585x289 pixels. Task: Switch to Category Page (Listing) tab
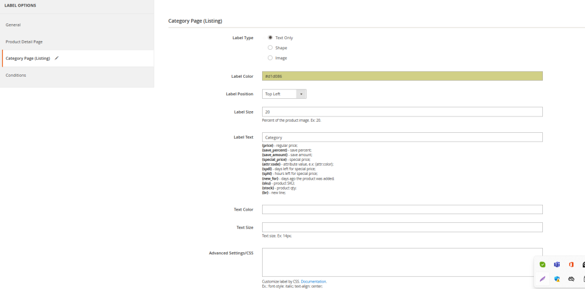tap(77, 58)
